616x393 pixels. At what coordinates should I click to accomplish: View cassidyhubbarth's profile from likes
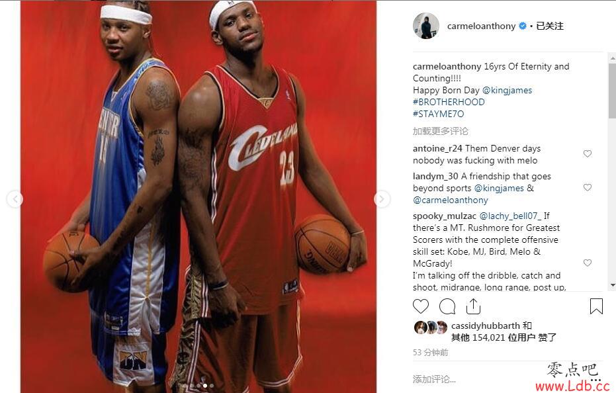486,326
